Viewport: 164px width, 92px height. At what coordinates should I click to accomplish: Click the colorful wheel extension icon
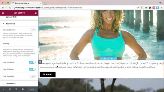[146, 8]
